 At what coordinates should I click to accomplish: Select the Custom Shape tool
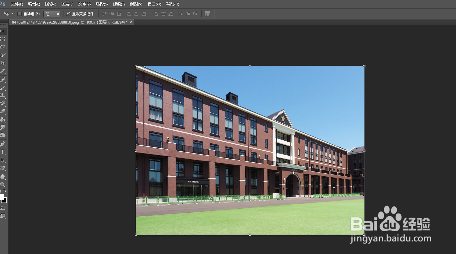3,168
